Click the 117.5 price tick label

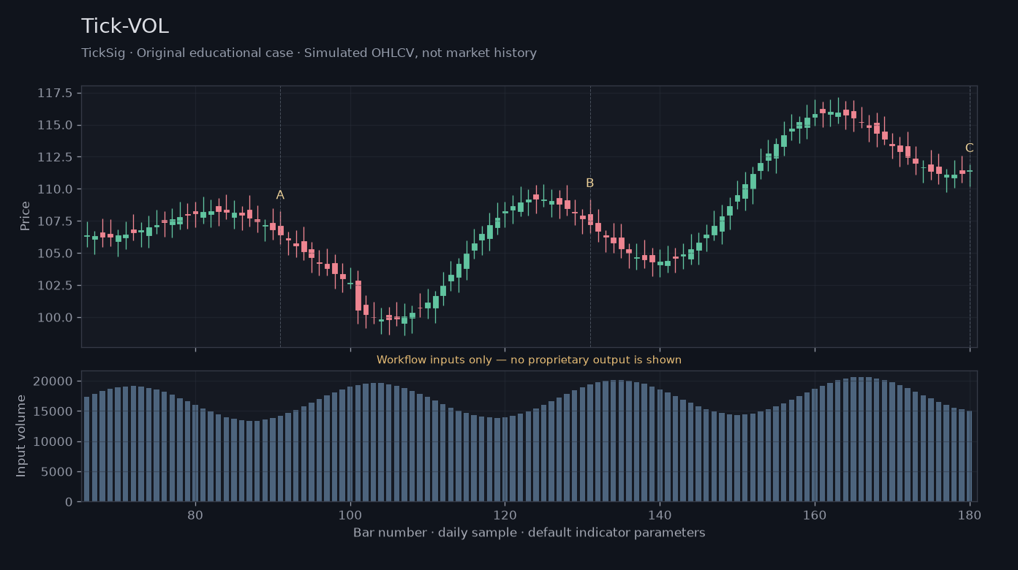click(x=55, y=94)
